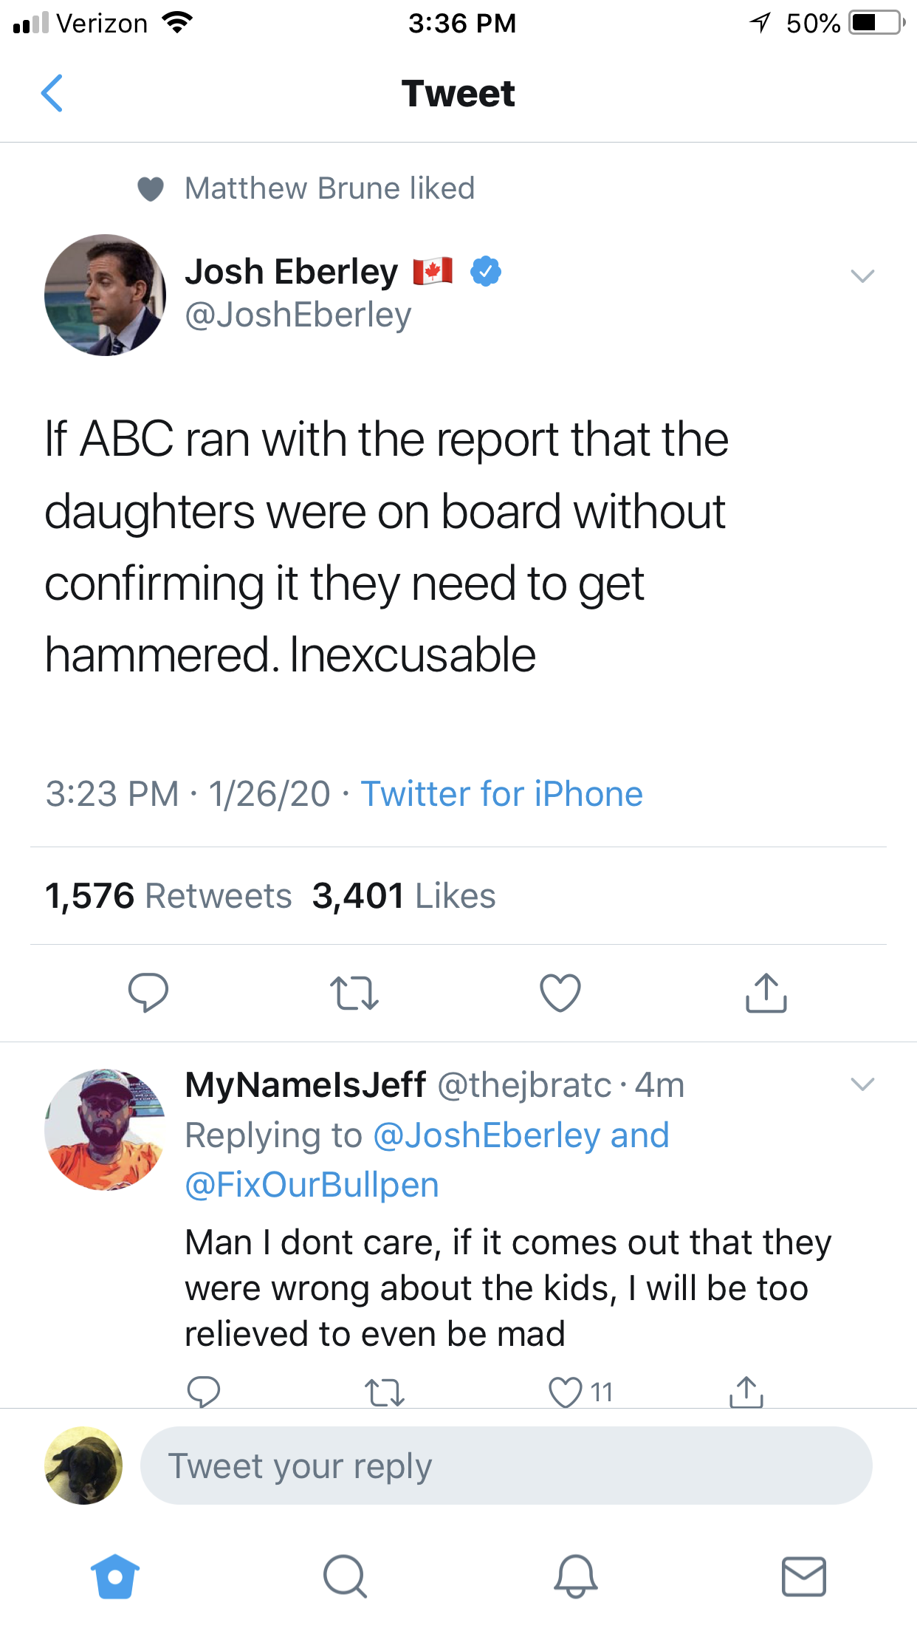This screenshot has width=917, height=1631.
Task: Retweet MyNameIsJeff's reply
Action: click(385, 1392)
